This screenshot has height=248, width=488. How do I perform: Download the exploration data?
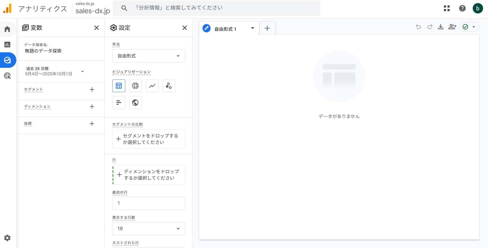point(441,27)
